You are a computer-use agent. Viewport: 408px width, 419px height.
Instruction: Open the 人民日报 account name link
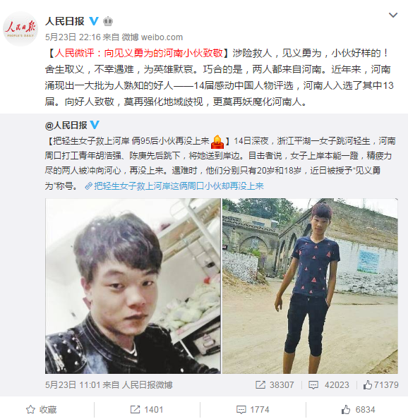pos(65,21)
